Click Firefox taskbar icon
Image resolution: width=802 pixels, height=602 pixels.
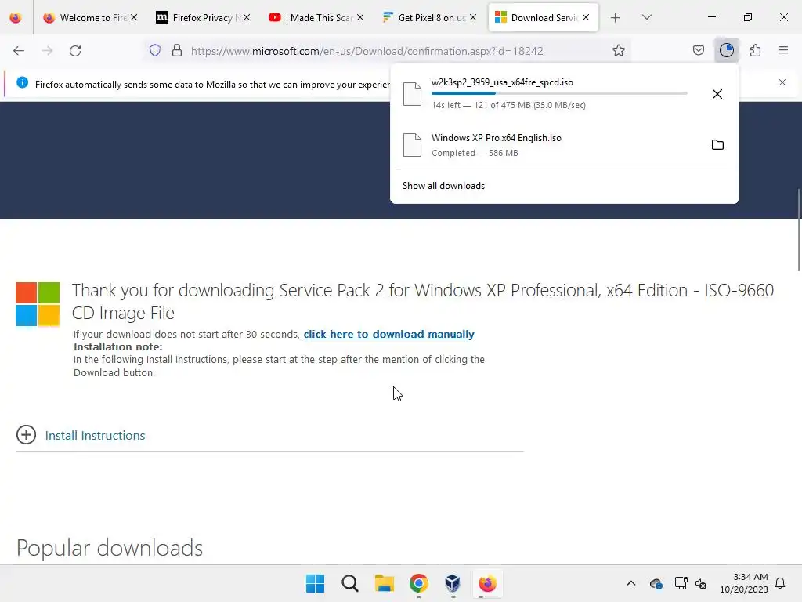point(487,583)
